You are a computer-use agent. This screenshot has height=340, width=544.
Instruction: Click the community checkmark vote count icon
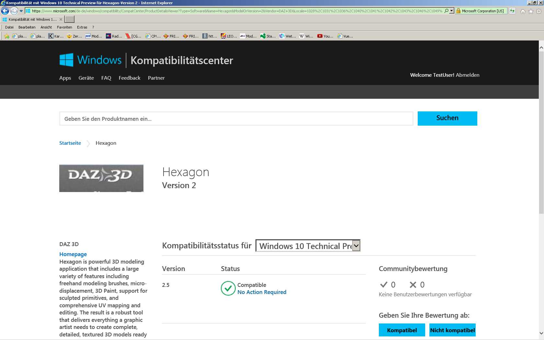point(384,285)
